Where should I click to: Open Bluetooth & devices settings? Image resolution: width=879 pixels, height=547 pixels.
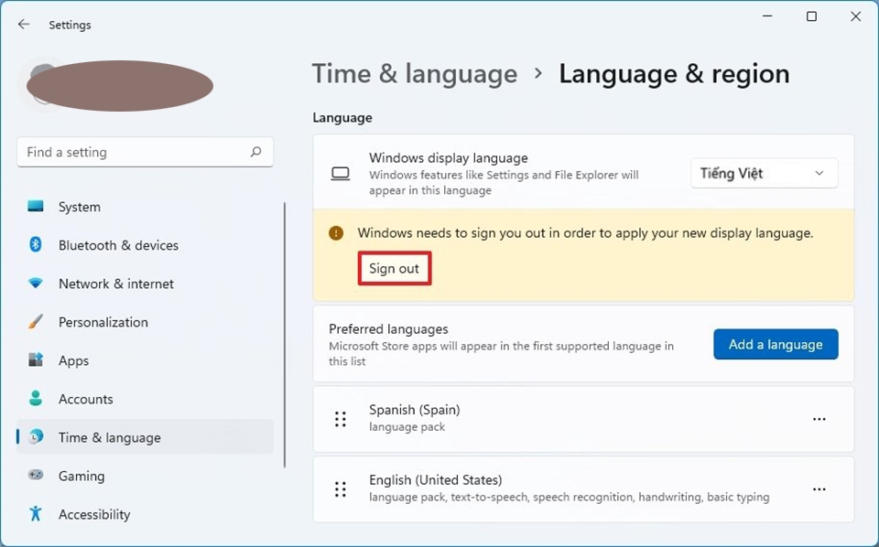146,245
